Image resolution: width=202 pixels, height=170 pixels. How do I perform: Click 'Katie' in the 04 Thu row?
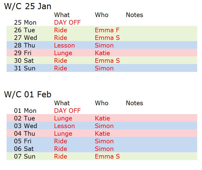pos(102,134)
